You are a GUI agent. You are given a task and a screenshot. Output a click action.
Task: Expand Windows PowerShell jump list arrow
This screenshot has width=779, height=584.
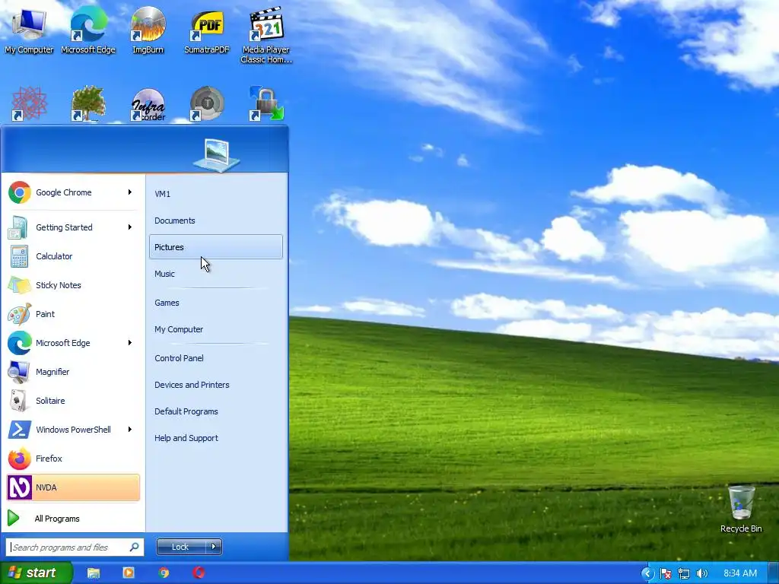[130, 429]
